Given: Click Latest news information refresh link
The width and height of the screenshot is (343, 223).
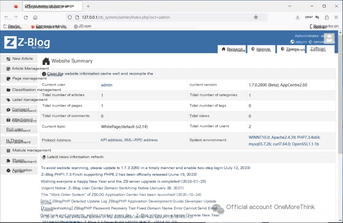Looking at the screenshot, I should click(x=75, y=157).
